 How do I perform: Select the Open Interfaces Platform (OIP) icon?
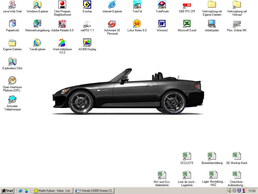click(x=12, y=81)
